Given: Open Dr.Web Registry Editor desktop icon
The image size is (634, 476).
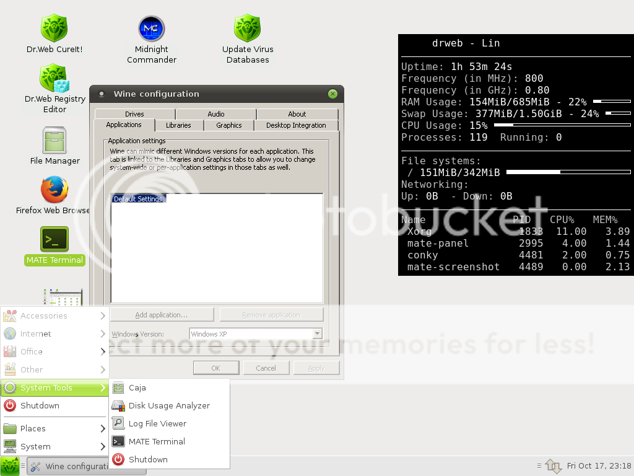Looking at the screenshot, I should (54, 78).
